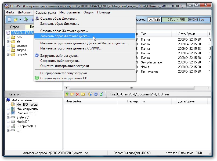Choose Очистить информацию загрузки
The width and height of the screenshot is (217, 161).
pyautogui.click(x=85, y=66)
